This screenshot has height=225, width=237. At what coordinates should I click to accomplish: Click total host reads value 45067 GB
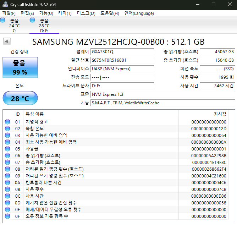[217, 52]
